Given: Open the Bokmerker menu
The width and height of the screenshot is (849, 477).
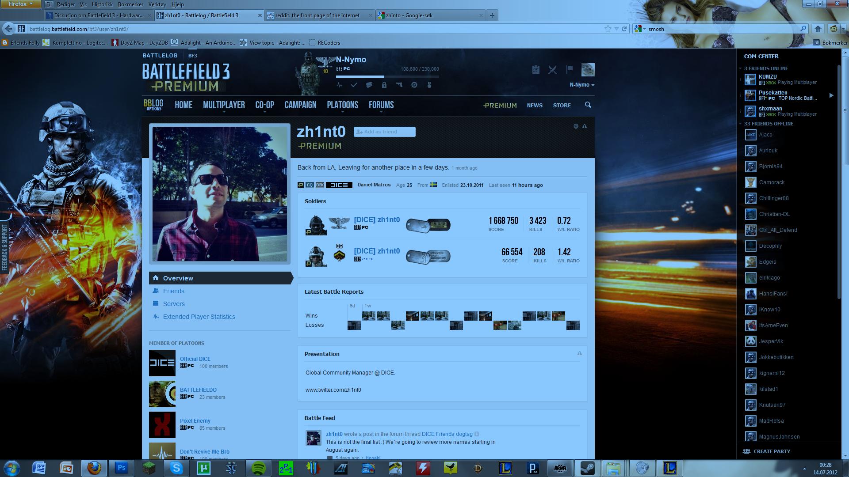Looking at the screenshot, I should pyautogui.click(x=130, y=4).
